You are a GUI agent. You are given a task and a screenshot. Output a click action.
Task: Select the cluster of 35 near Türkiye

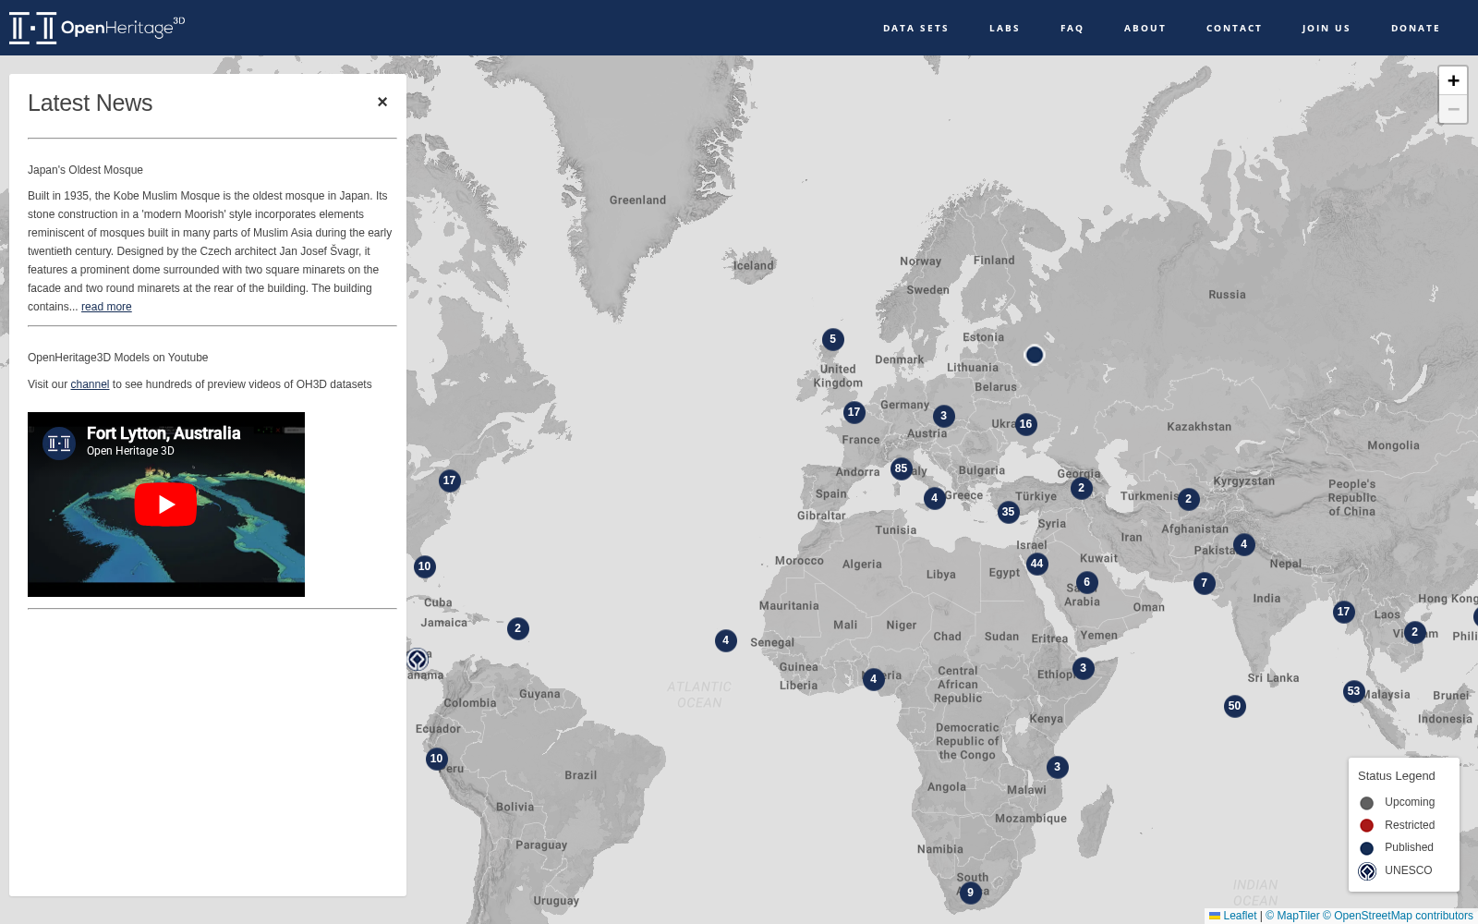(1008, 512)
